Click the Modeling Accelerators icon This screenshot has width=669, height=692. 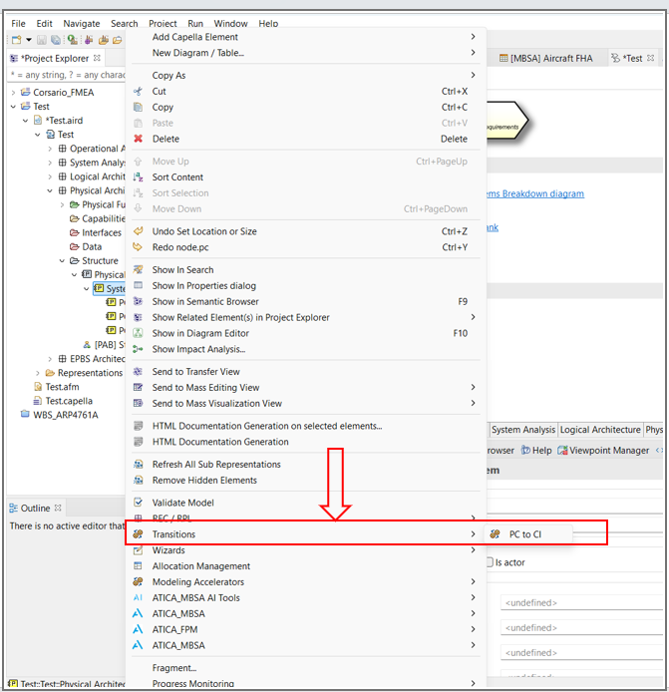[139, 581]
